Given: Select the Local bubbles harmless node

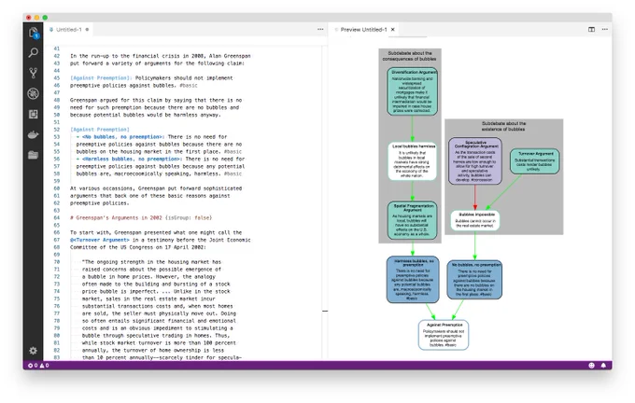Looking at the screenshot, I should pyautogui.click(x=412, y=161).
